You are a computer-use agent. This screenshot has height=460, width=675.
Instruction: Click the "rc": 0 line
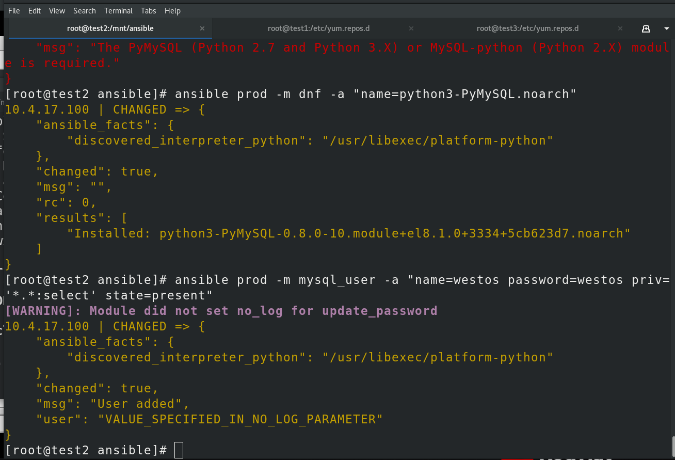tap(67, 202)
